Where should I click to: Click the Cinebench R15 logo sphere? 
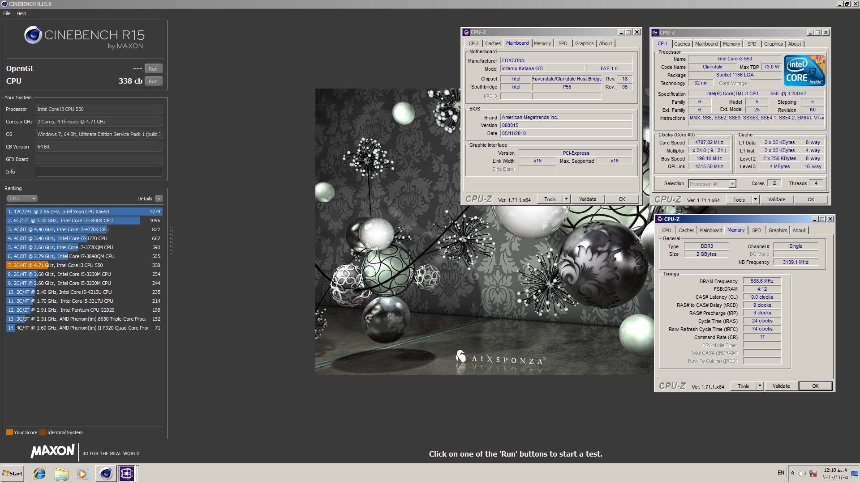(x=33, y=35)
